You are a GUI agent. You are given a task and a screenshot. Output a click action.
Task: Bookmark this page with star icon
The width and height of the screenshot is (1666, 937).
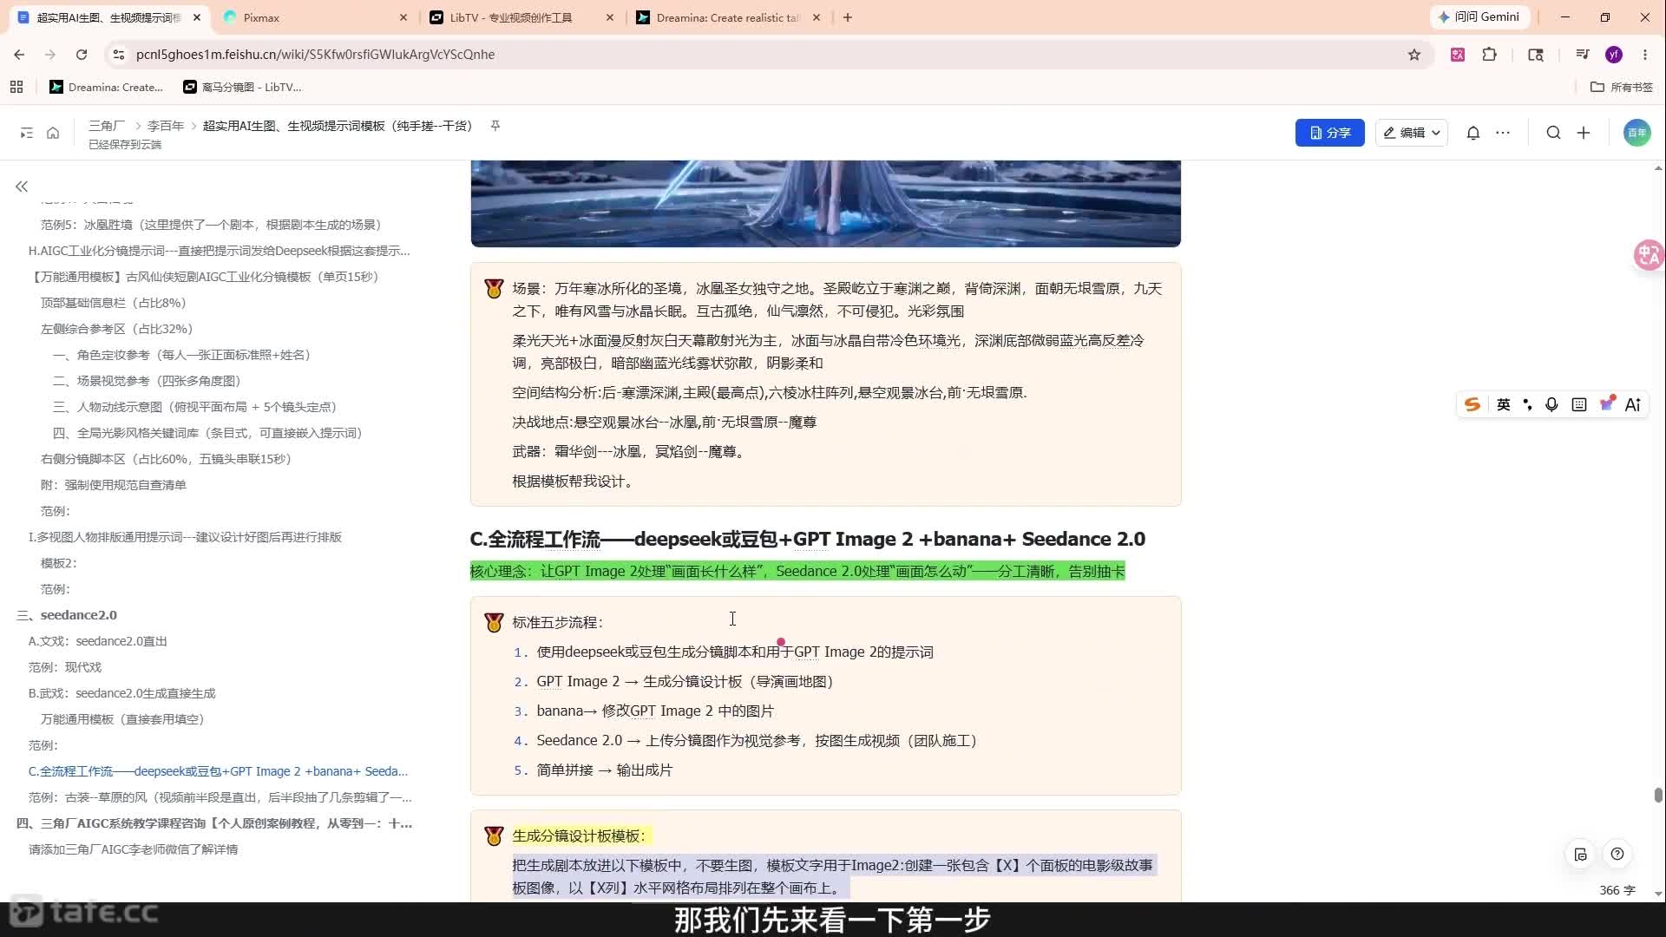click(1414, 55)
